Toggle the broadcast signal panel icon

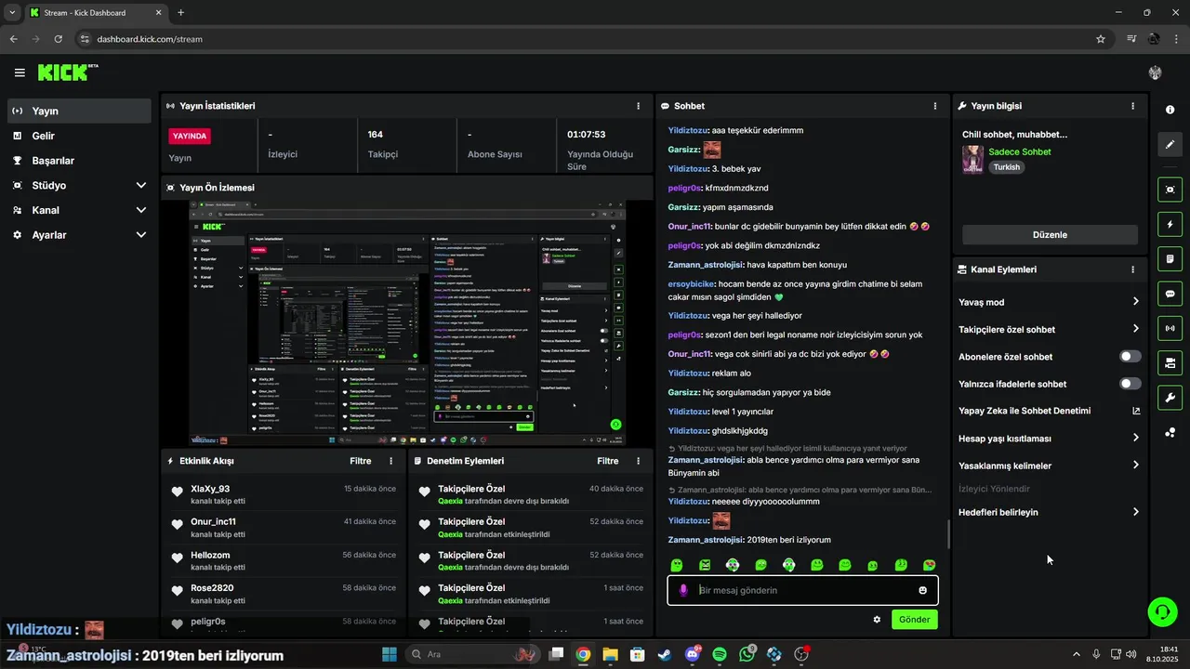pos(1170,327)
